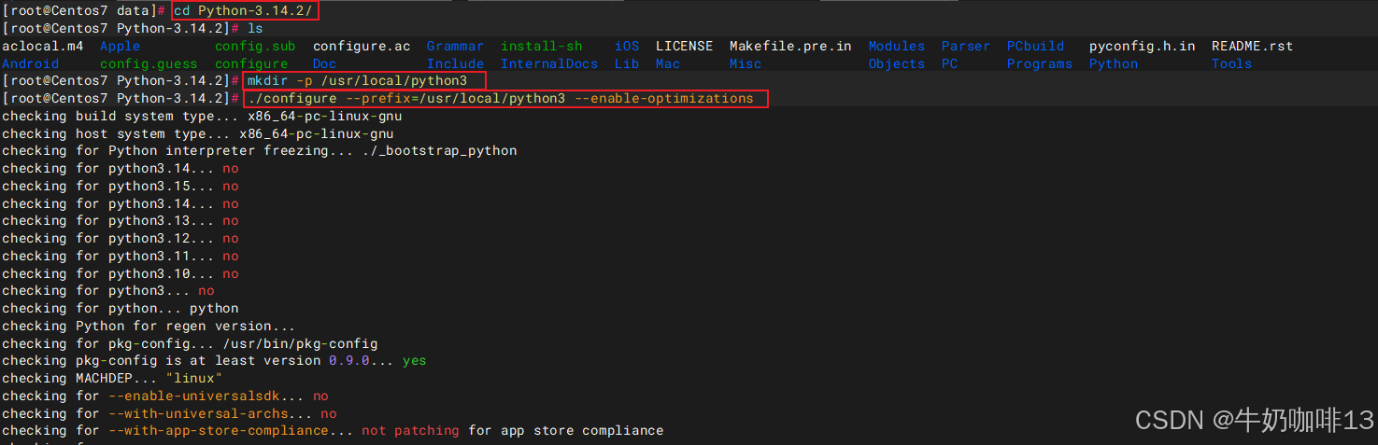Select the '--with-universal-archs' option text
The height and width of the screenshot is (445, 1378).
198,413
